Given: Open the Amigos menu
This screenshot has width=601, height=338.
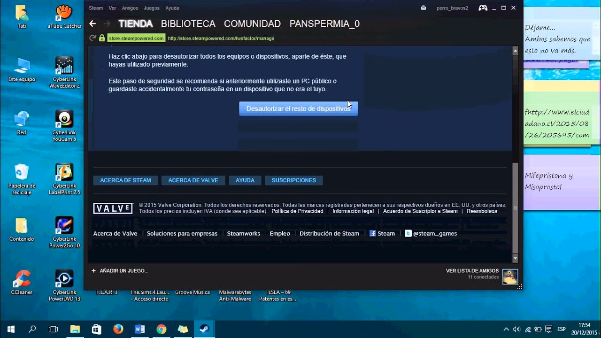Looking at the screenshot, I should tap(130, 8).
